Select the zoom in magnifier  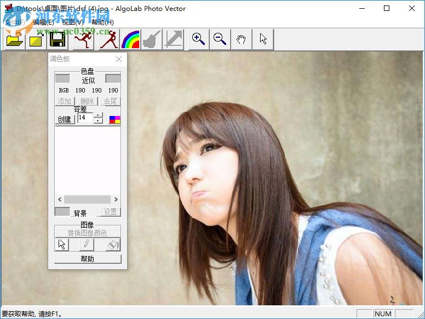[199, 39]
